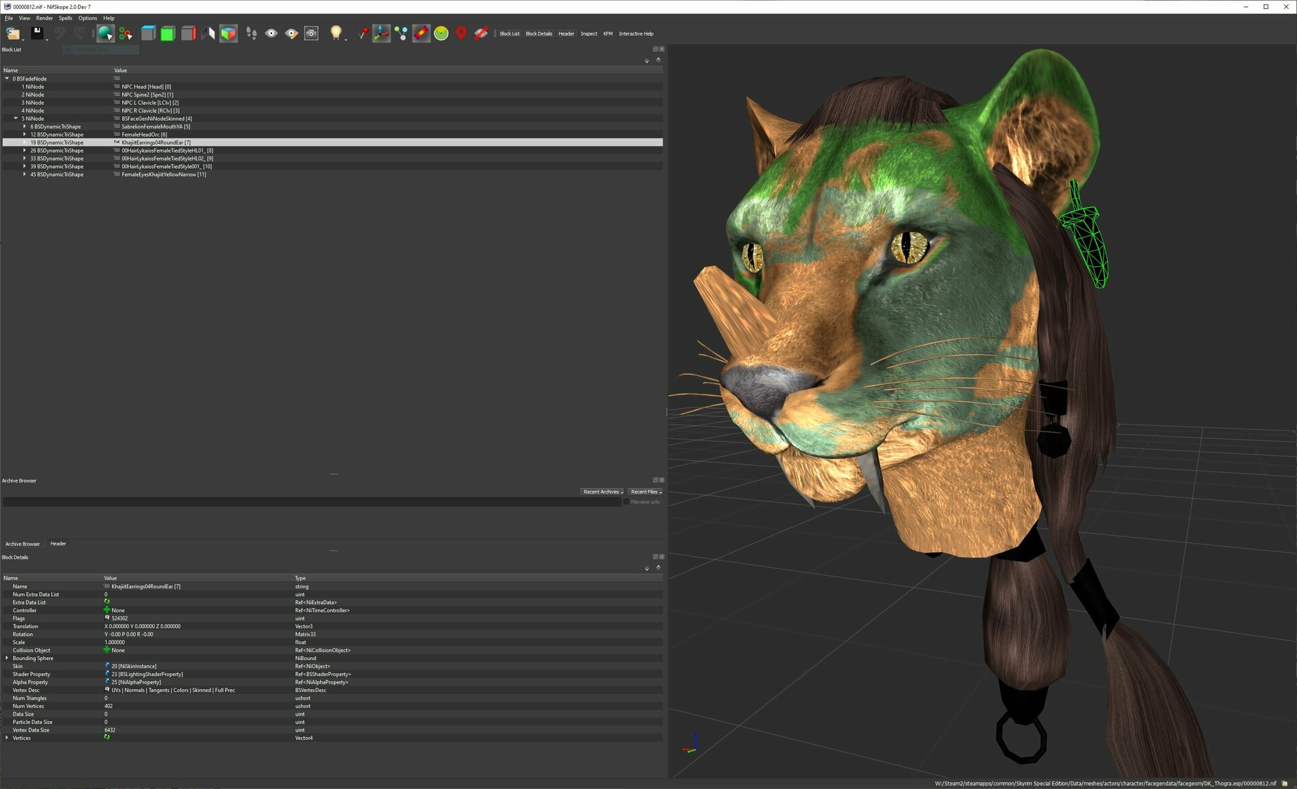
Task: Switch to the Archive Browser tab
Action: 23,544
